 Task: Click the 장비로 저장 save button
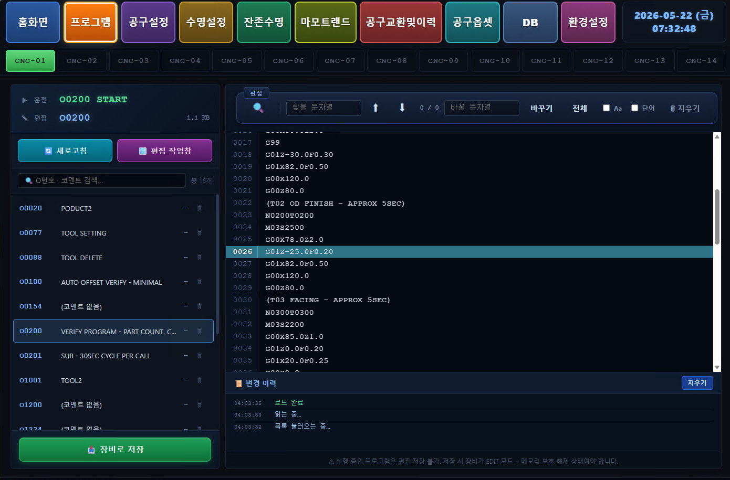pos(115,450)
